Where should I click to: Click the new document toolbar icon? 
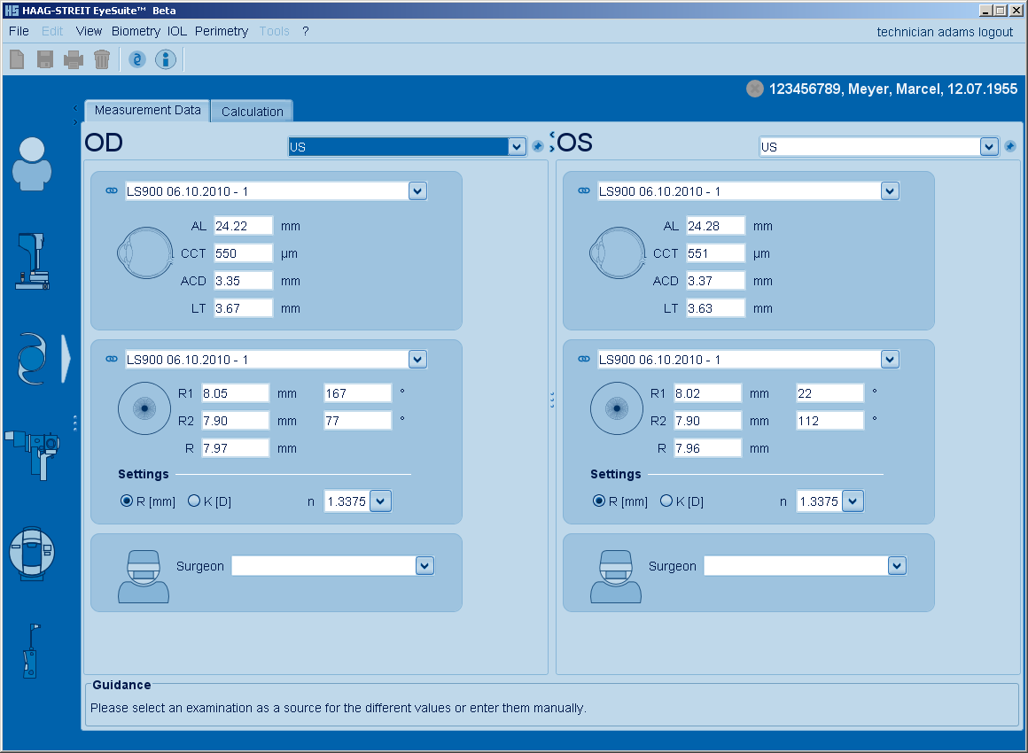(17, 59)
